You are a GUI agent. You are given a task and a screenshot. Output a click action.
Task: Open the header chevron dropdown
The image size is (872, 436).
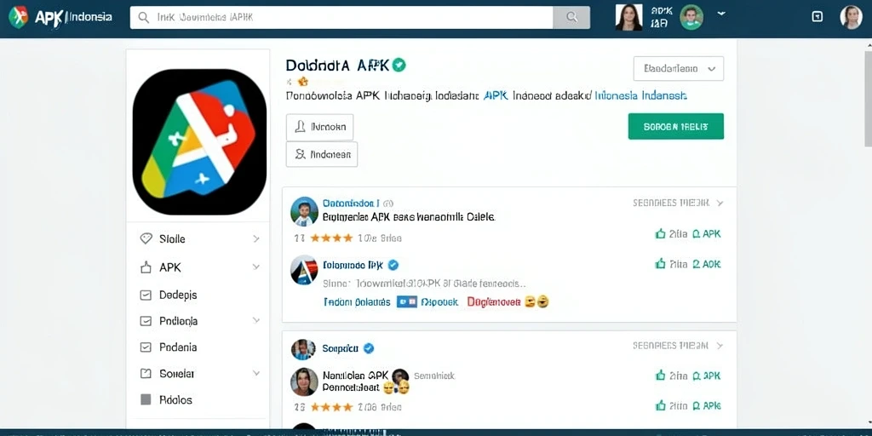click(x=721, y=13)
